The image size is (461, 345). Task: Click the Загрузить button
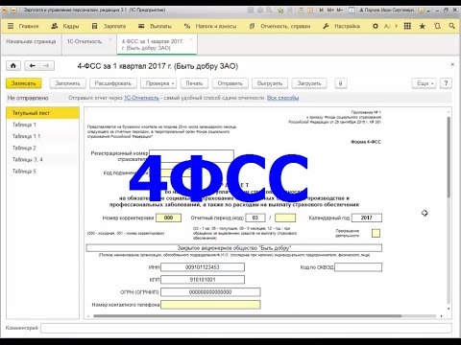pyautogui.click(x=309, y=83)
